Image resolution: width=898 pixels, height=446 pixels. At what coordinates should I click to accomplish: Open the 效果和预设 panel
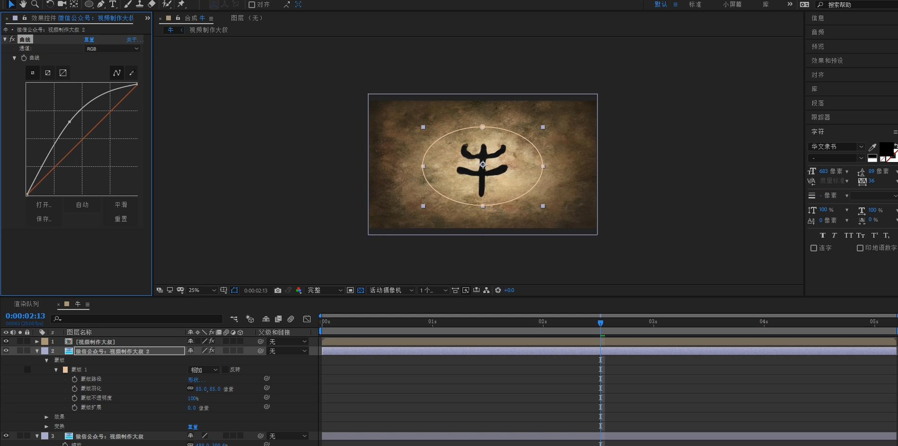coord(827,60)
